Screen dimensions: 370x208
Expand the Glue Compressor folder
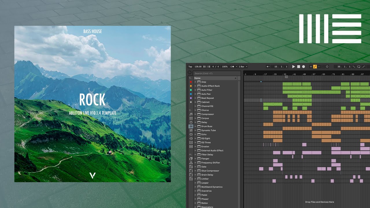click(x=195, y=171)
